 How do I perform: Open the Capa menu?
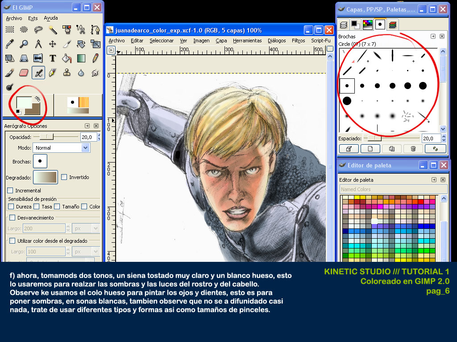(221, 41)
